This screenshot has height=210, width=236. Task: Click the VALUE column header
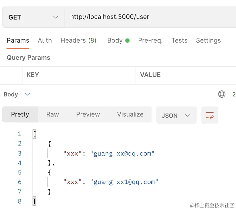[x=150, y=75]
